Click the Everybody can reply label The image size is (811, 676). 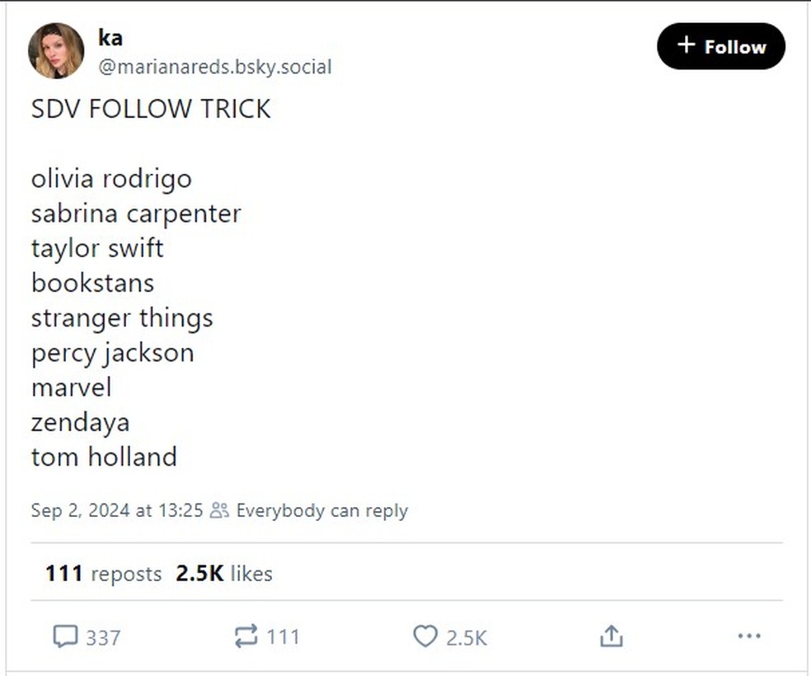(321, 510)
